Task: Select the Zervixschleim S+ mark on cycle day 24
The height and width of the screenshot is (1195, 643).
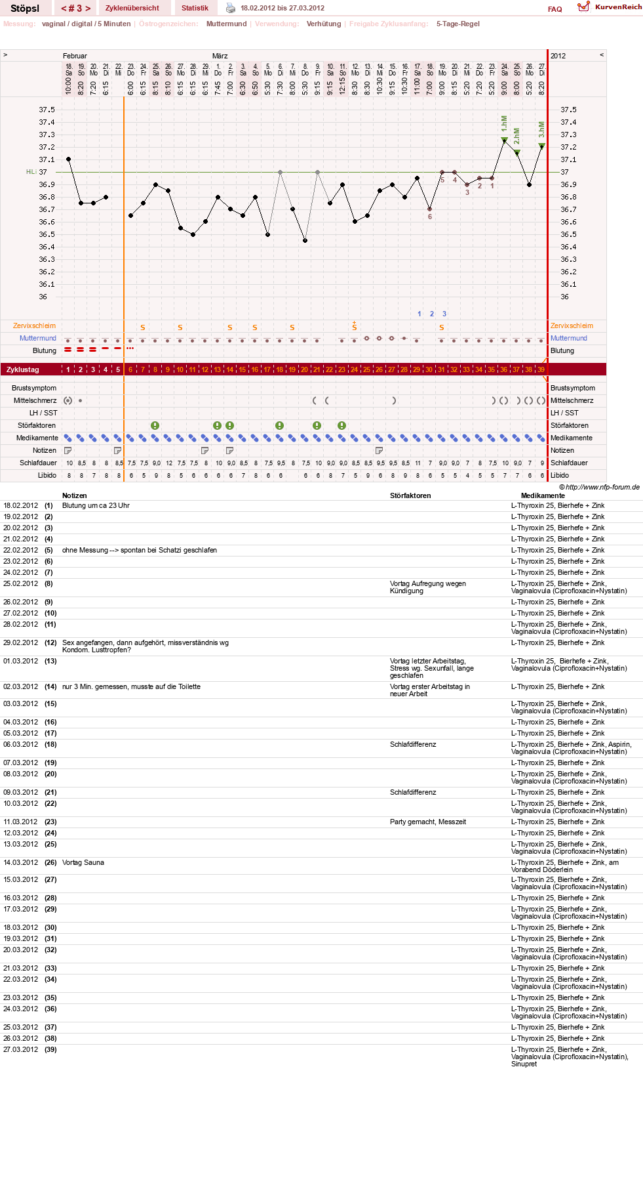Action: point(355,326)
